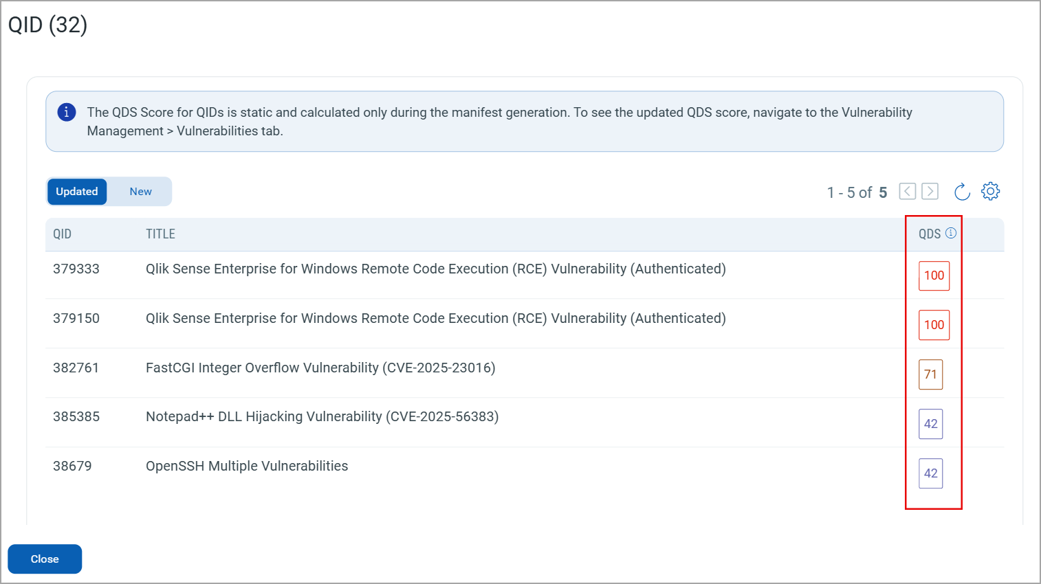Click the refresh icon to reload QID list
1041x584 pixels.
pos(961,191)
